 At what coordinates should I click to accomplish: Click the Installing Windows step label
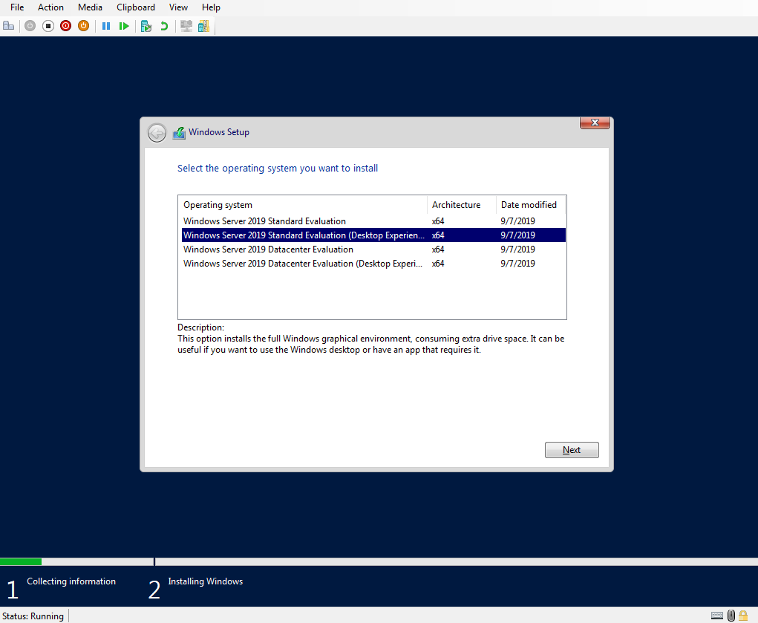[206, 581]
